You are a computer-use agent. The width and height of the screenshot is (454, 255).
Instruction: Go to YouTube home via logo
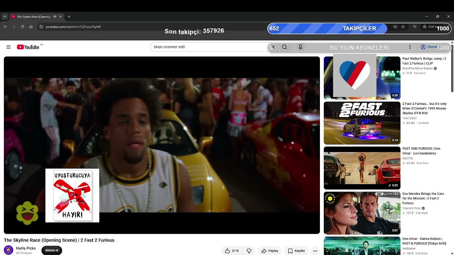pos(28,47)
